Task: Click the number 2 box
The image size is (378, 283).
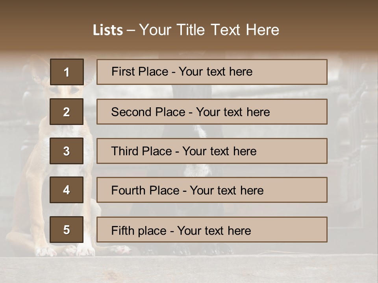Action: (x=67, y=112)
